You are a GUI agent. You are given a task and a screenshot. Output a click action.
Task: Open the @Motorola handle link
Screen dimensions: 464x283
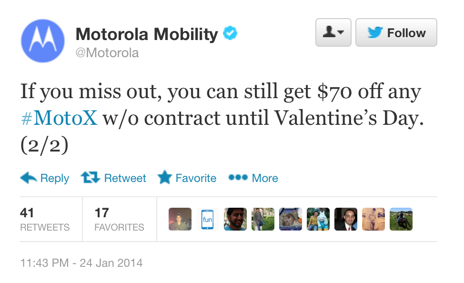[107, 53]
